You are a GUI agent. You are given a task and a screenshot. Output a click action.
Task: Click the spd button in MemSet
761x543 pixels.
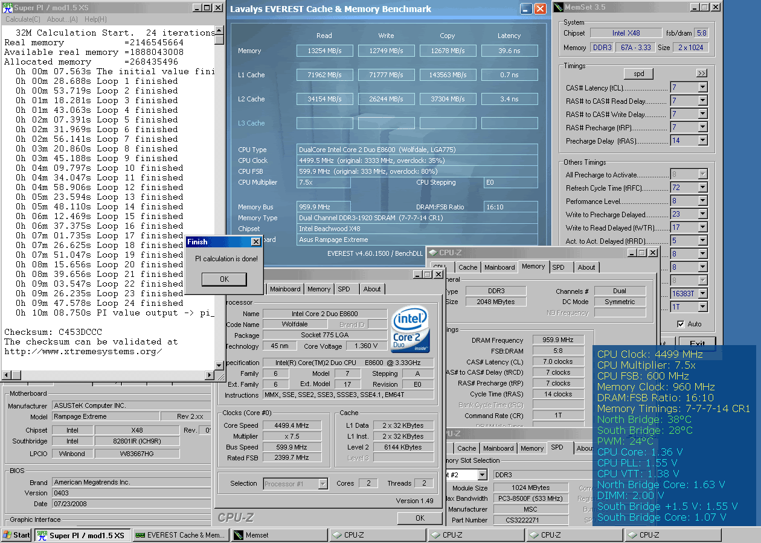[x=639, y=74]
